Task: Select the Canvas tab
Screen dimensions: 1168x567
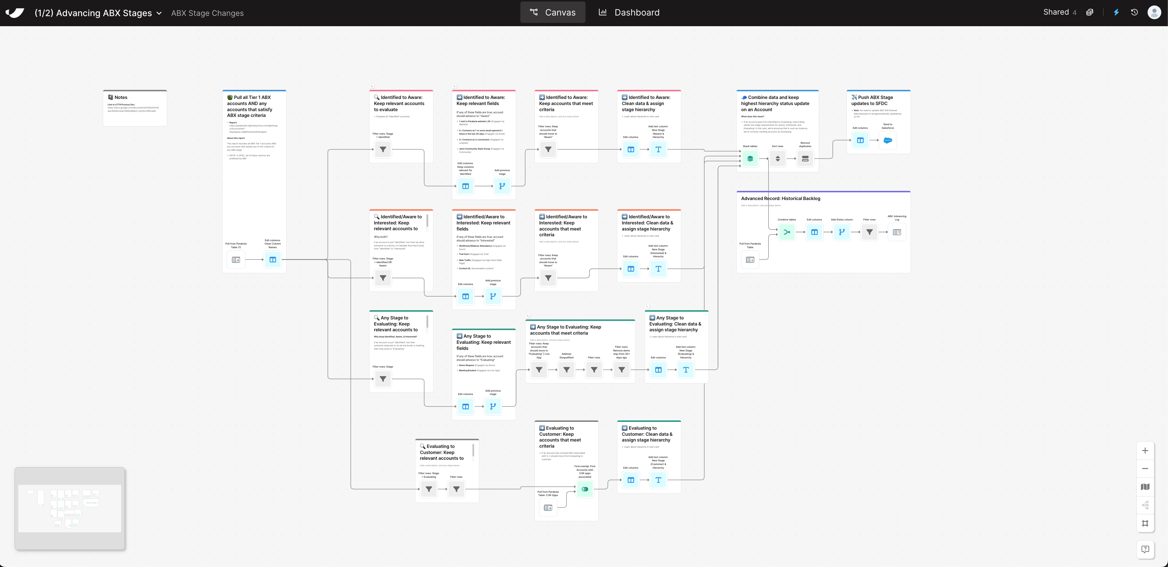Action: (x=553, y=12)
